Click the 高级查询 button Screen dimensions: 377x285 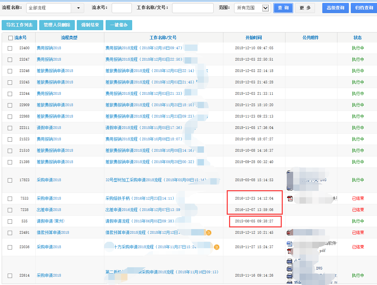pos(335,8)
